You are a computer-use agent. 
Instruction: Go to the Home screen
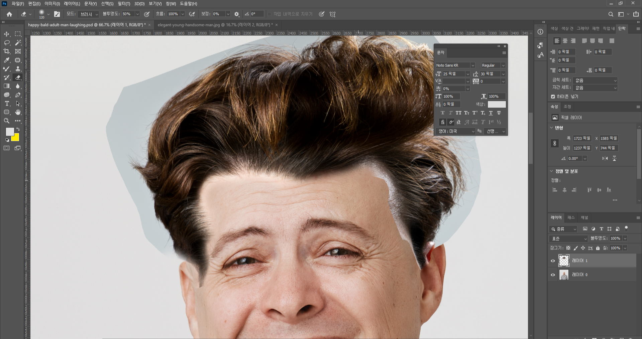click(9, 14)
